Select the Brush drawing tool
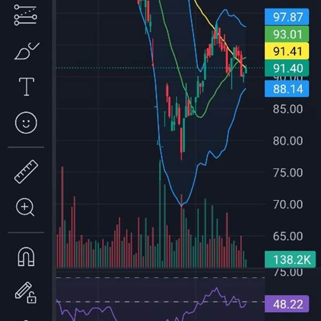The height and width of the screenshot is (321, 321). click(27, 51)
